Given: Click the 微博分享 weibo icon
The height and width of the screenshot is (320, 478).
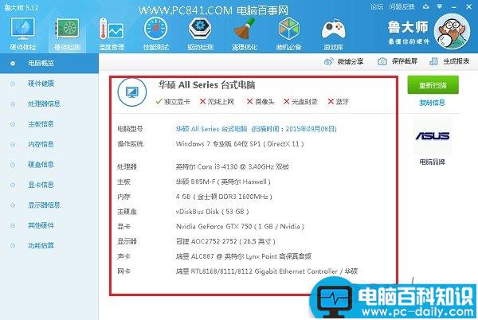Looking at the screenshot, I should (x=328, y=61).
